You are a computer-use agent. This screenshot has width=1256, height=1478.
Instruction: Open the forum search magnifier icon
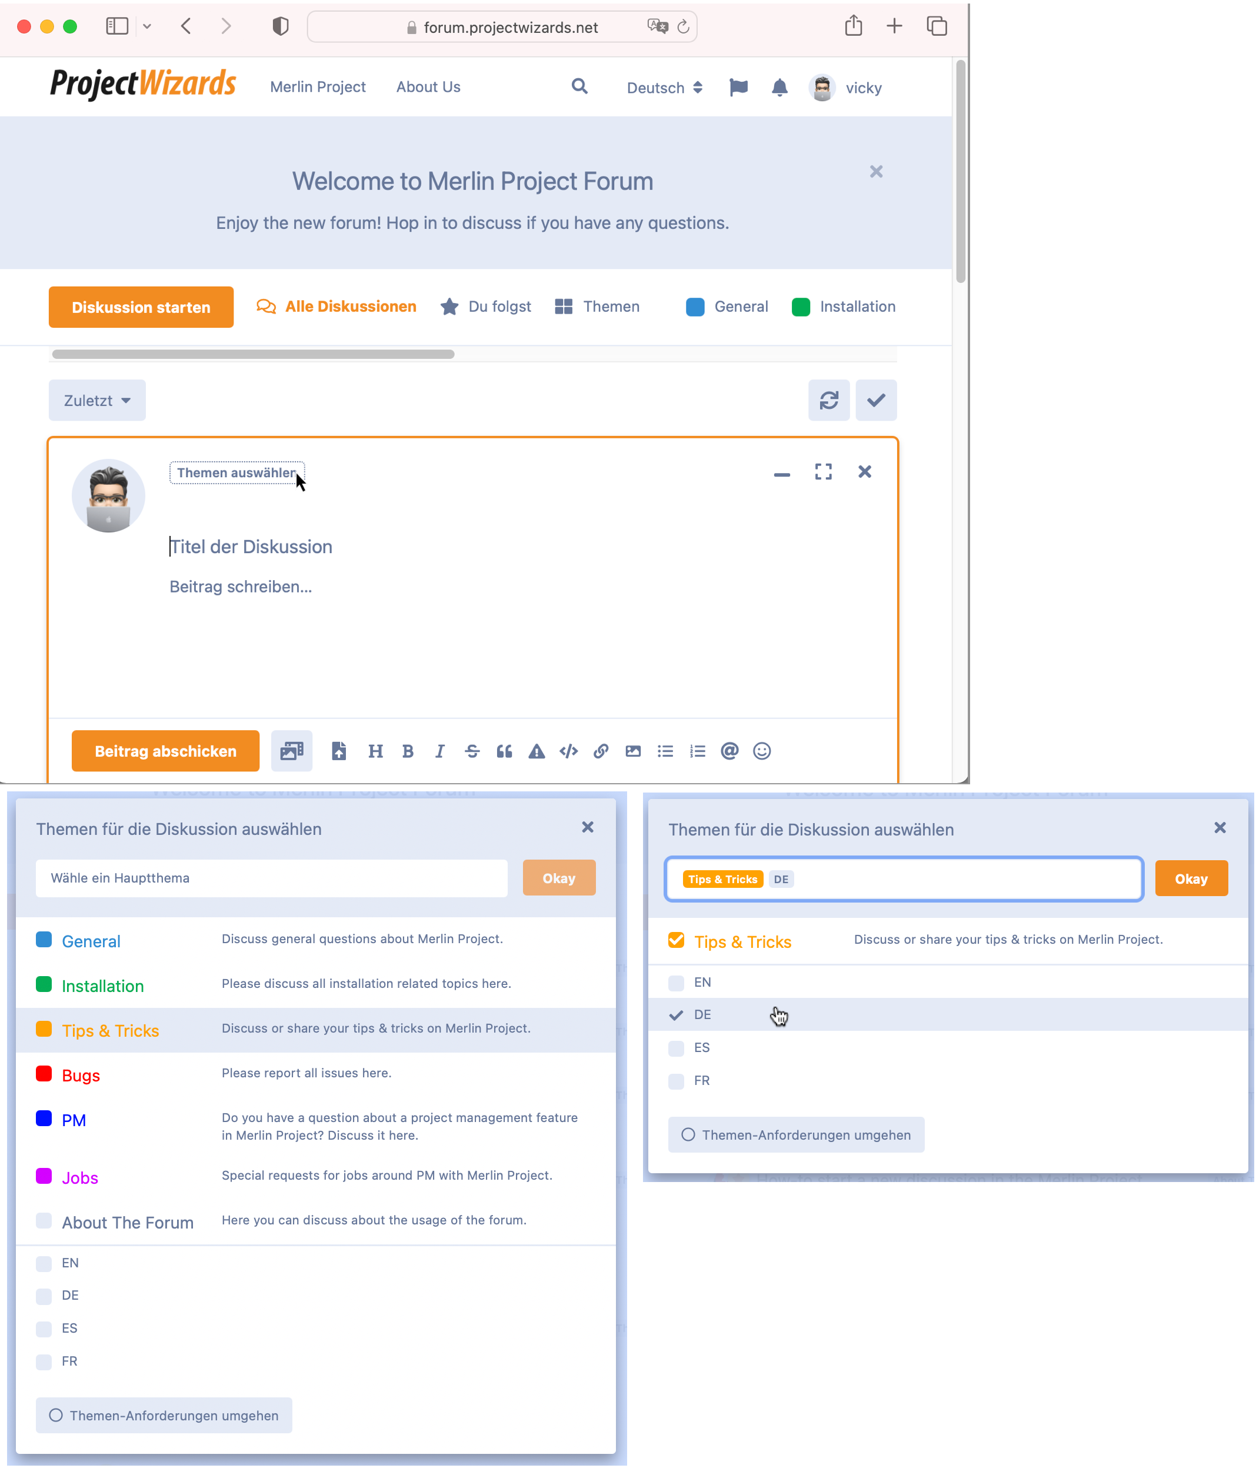click(579, 87)
